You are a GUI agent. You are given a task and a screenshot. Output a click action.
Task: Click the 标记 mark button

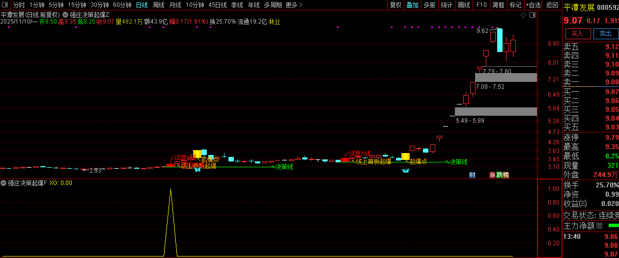[515, 5]
